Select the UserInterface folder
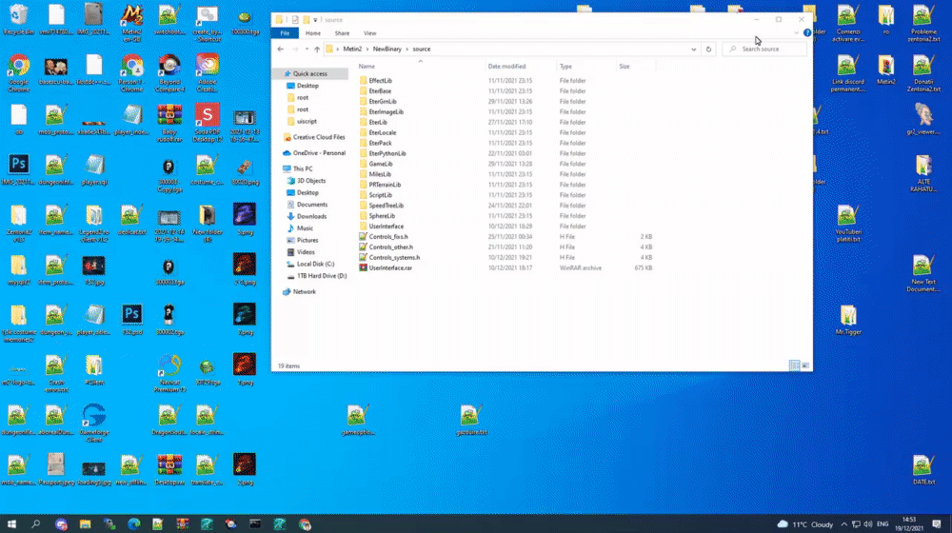The width and height of the screenshot is (952, 533). click(x=387, y=227)
